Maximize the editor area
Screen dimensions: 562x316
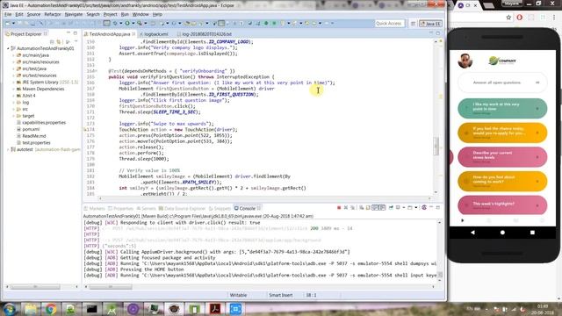point(437,33)
